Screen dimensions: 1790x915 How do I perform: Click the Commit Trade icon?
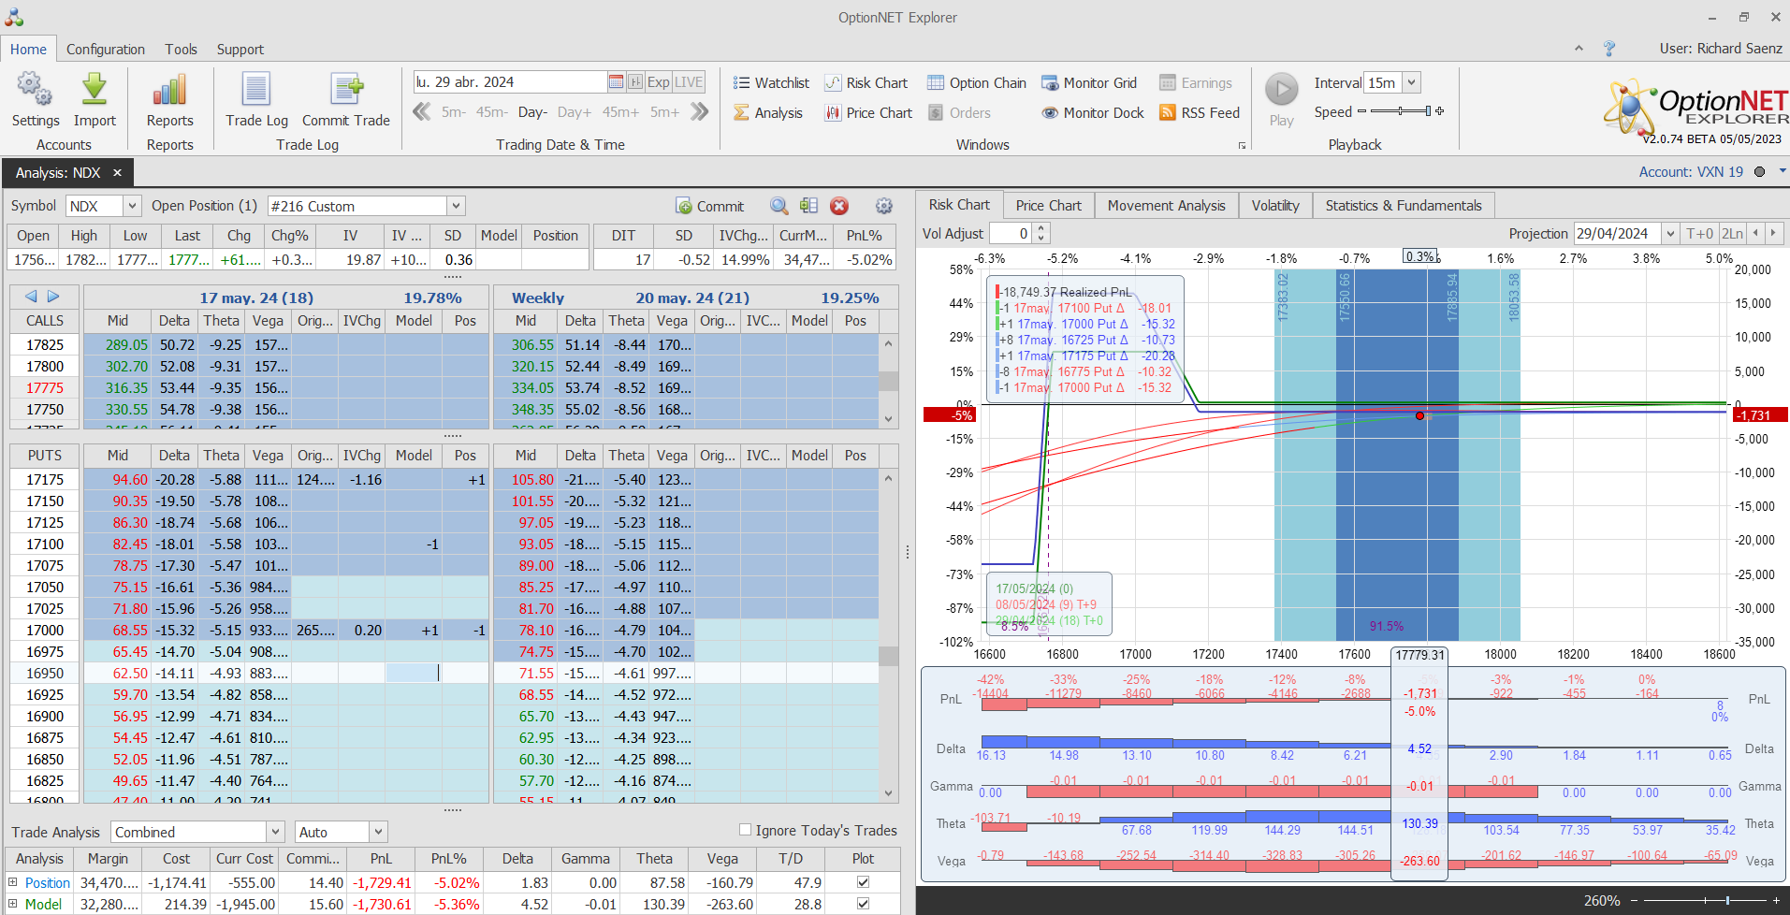point(346,90)
